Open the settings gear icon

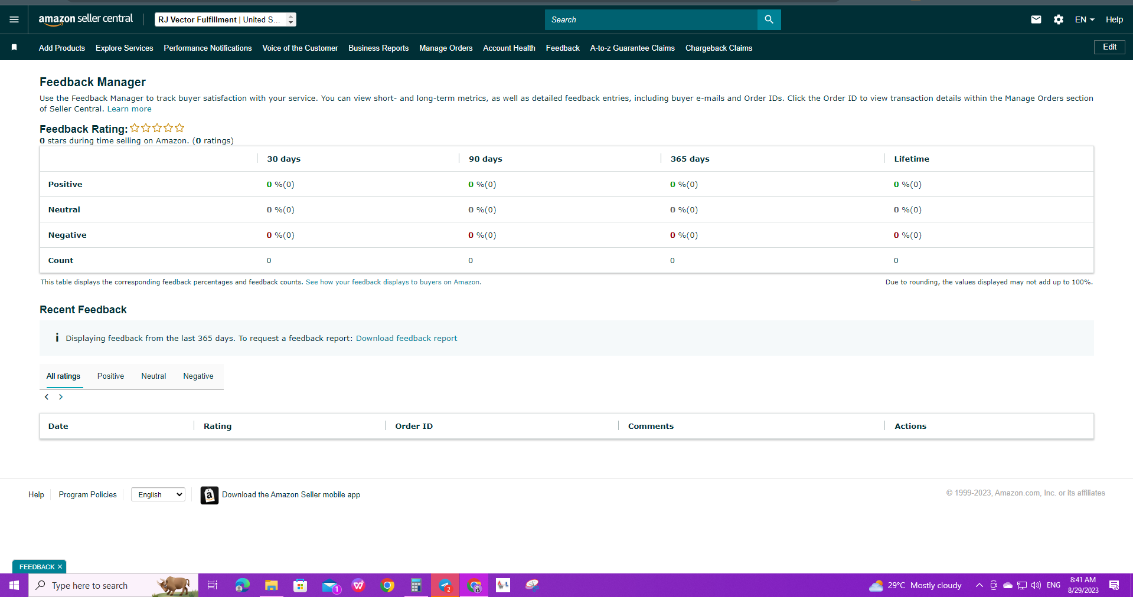(1059, 19)
